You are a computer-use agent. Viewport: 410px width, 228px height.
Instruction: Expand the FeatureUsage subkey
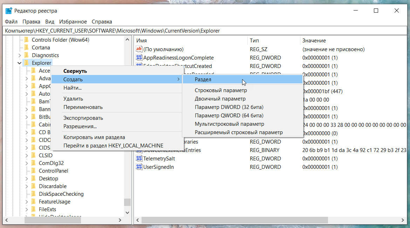pos(27,202)
